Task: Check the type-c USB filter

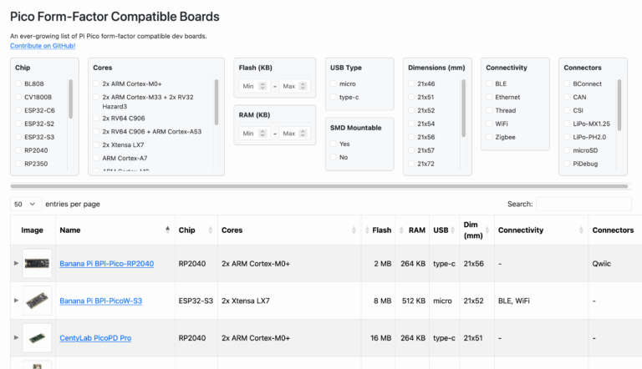Action: click(x=334, y=97)
